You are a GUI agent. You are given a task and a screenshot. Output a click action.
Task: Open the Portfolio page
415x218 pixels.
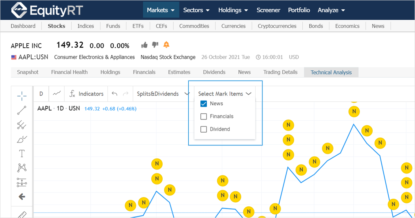299,10
